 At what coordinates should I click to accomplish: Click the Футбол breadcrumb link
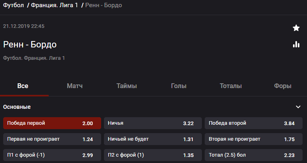click(13, 5)
